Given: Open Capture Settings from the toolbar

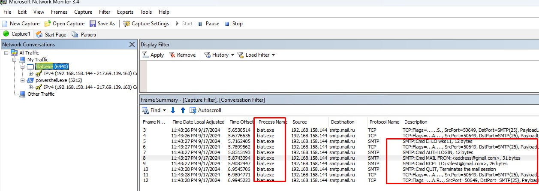Looking at the screenshot, I should (146, 24).
